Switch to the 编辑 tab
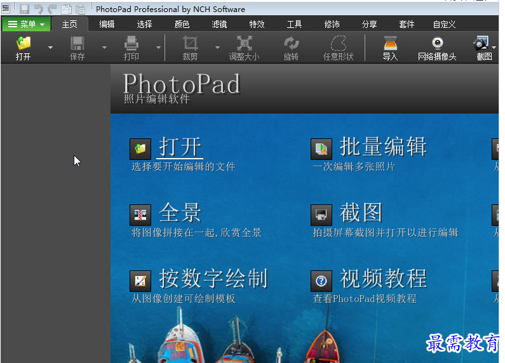505x363 pixels. (107, 24)
